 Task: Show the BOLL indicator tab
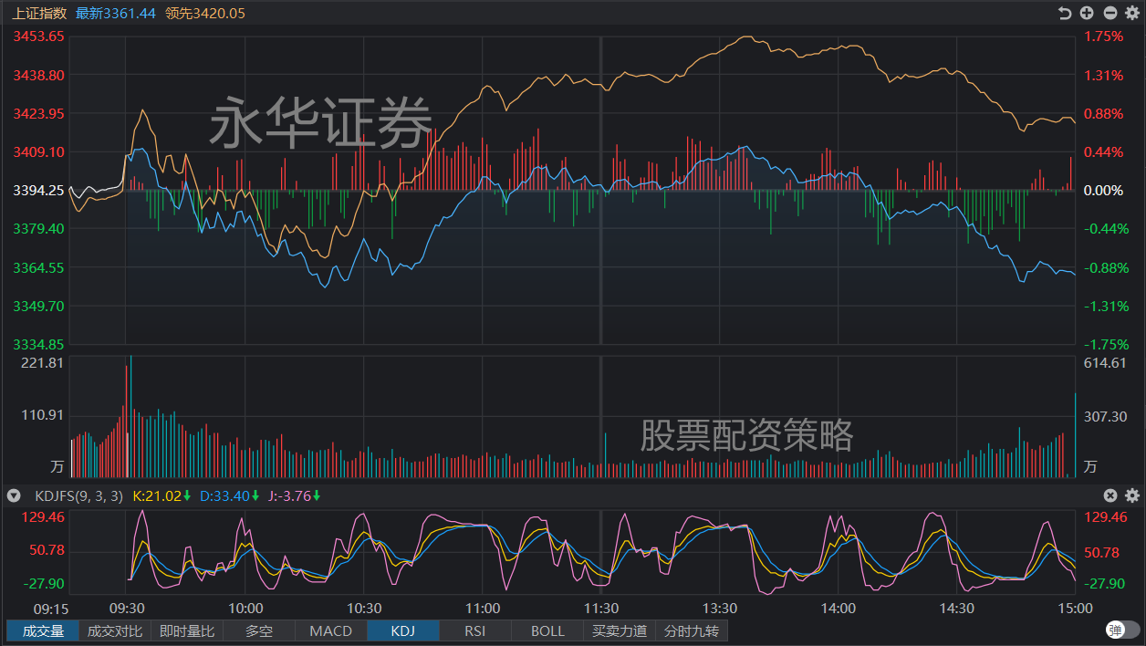tap(547, 630)
